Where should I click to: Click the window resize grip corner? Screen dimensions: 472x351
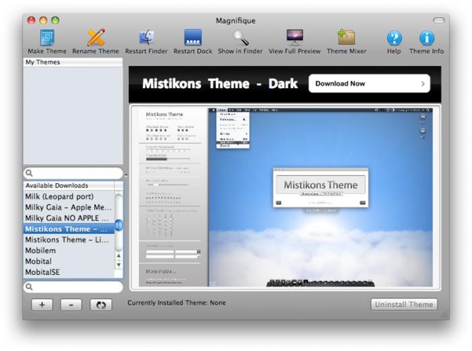[445, 315]
